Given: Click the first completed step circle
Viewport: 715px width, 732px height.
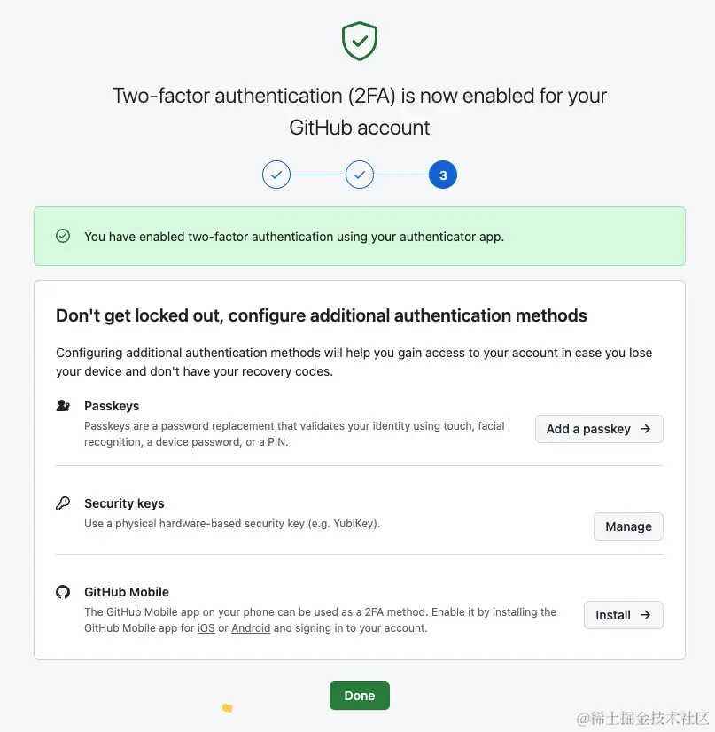Looking at the screenshot, I should (276, 175).
